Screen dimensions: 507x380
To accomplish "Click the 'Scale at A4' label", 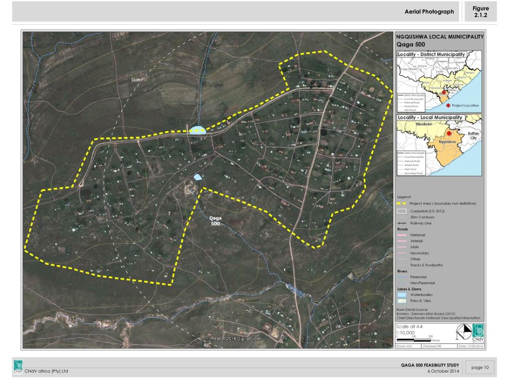I will coord(409,327).
